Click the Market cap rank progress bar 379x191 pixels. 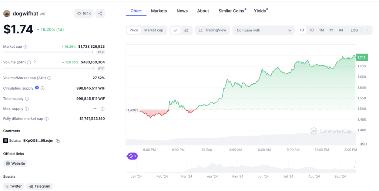48,52
